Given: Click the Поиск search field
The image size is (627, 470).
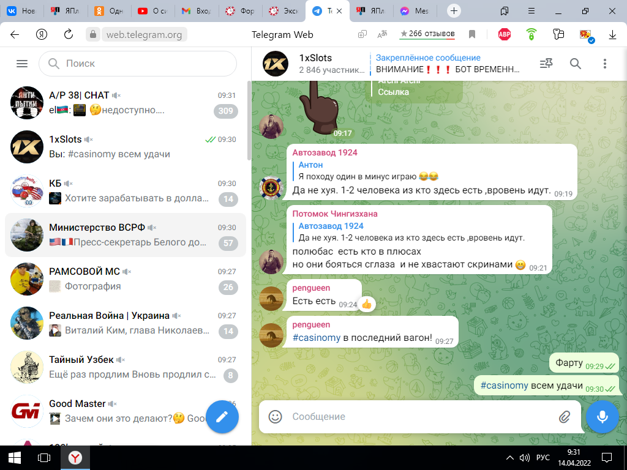Looking at the screenshot, I should pyautogui.click(x=138, y=64).
